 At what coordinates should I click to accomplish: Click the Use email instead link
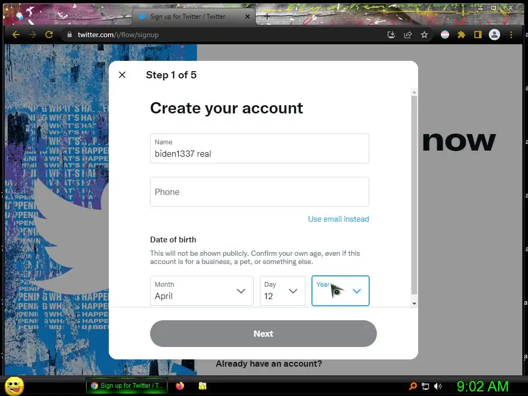(x=338, y=219)
